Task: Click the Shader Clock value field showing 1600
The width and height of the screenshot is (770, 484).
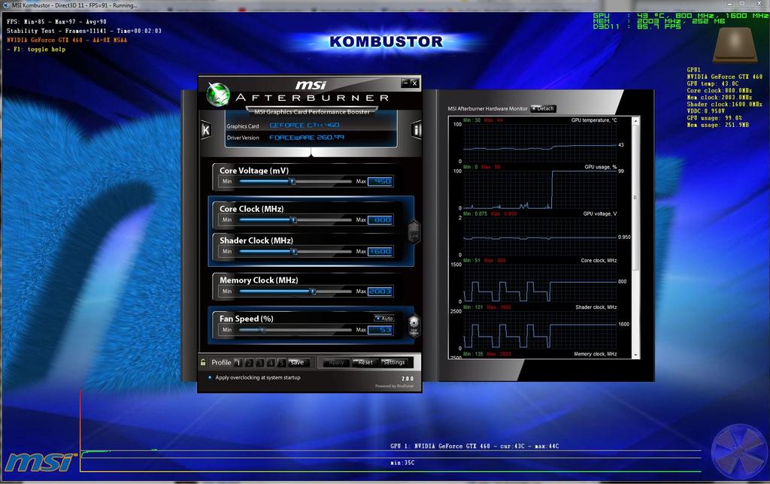Action: [x=380, y=251]
